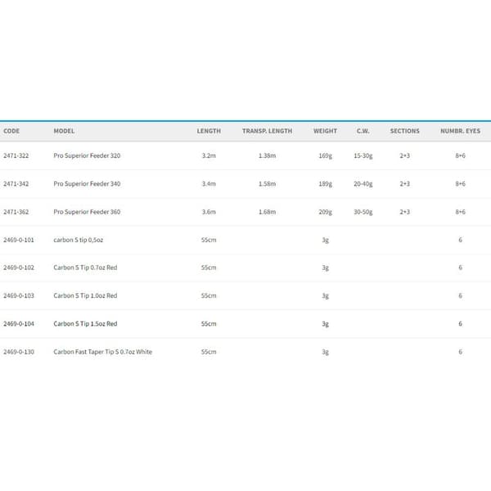491x491 pixels.
Task: Click Pro Superior Feeder 340 model
Action: tap(87, 184)
